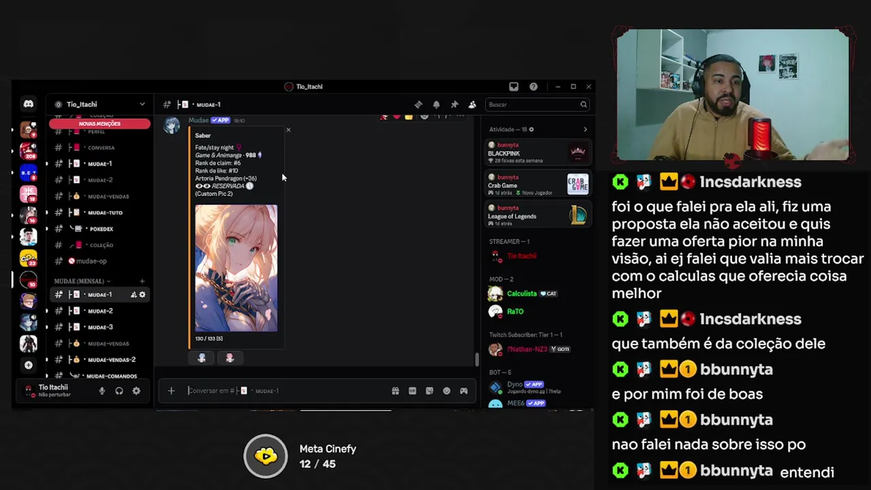Edit MUDAE-1 channel gear icon
This screenshot has height=490, width=871.
(142, 295)
